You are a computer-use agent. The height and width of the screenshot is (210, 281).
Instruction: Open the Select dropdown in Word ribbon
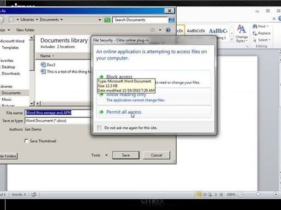(262, 40)
